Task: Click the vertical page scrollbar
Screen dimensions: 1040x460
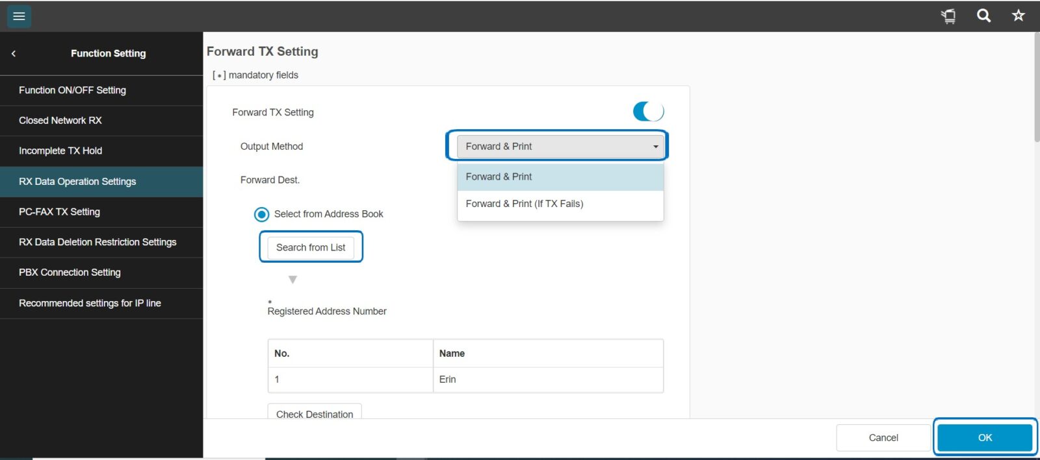Action: pyautogui.click(x=1036, y=88)
